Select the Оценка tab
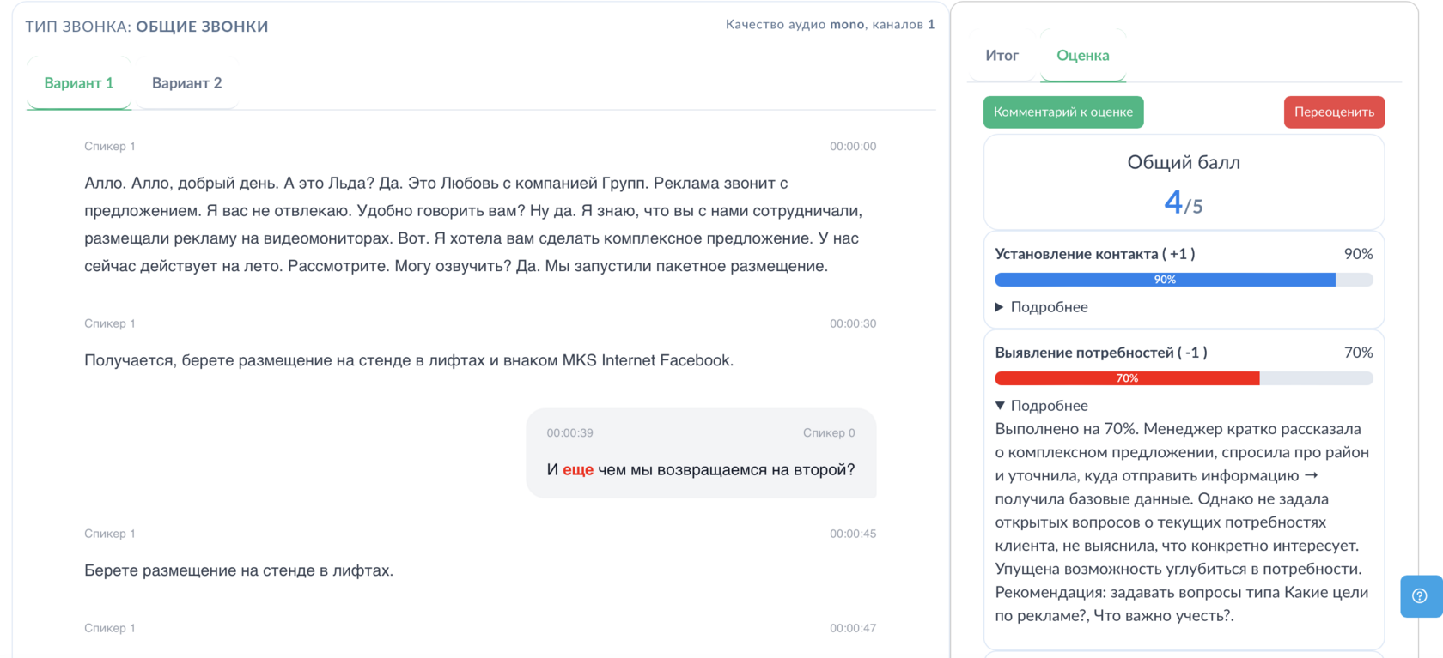 point(1082,56)
